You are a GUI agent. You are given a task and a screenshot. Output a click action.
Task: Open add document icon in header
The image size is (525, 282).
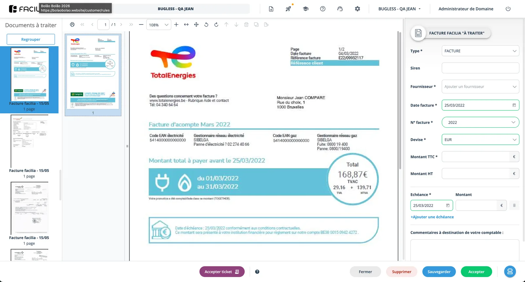tap(271, 9)
